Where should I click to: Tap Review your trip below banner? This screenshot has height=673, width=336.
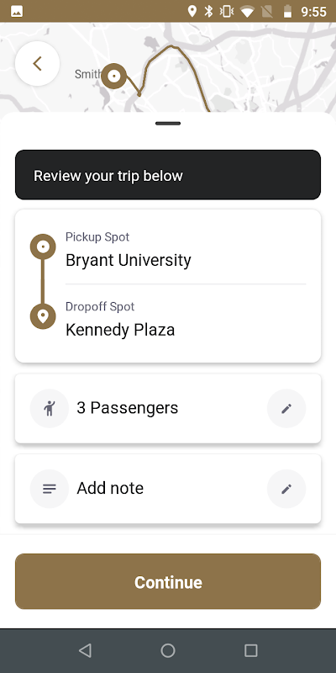pyautogui.click(x=168, y=175)
